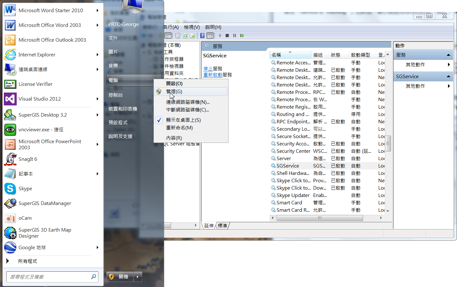The image size is (457, 287).
Task: Open Microsoft Word Starter 2010 icon
Action: point(10,10)
